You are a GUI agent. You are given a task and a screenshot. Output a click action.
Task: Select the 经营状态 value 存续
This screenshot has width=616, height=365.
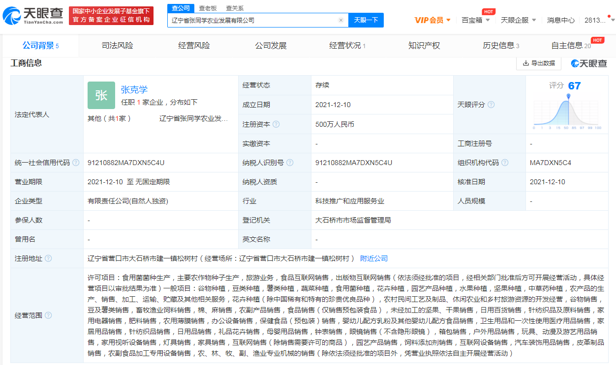coord(322,85)
